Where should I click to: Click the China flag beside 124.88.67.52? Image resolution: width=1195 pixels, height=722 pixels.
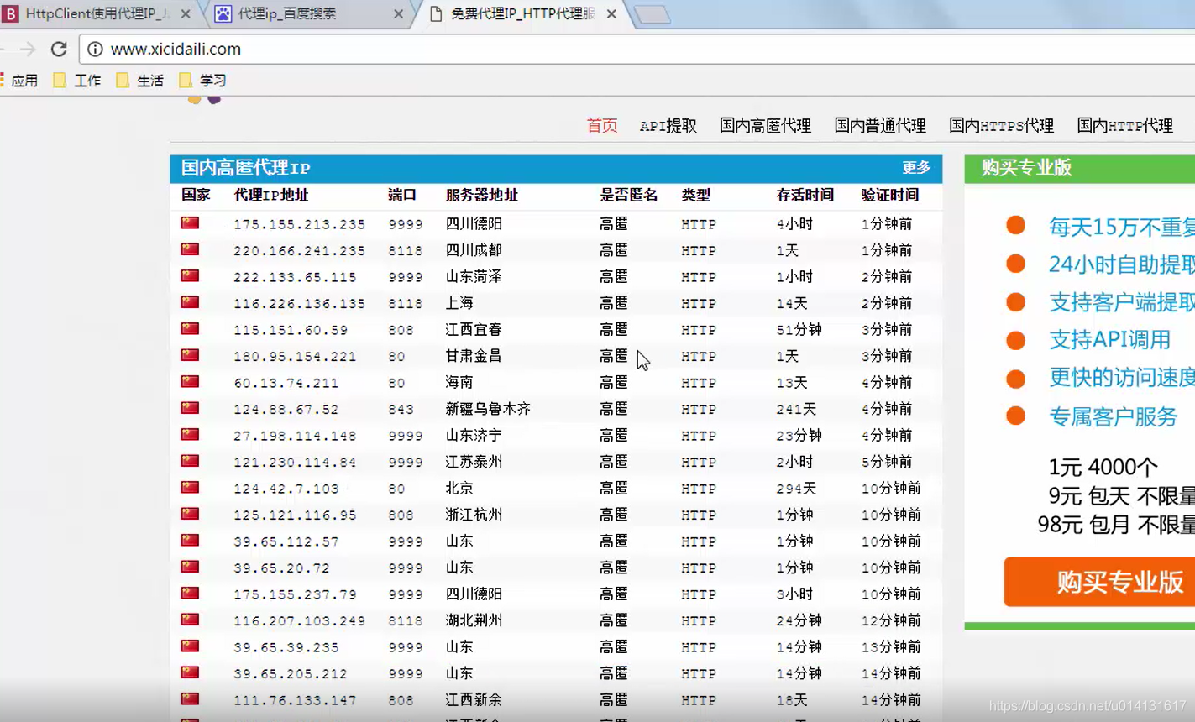(190, 407)
